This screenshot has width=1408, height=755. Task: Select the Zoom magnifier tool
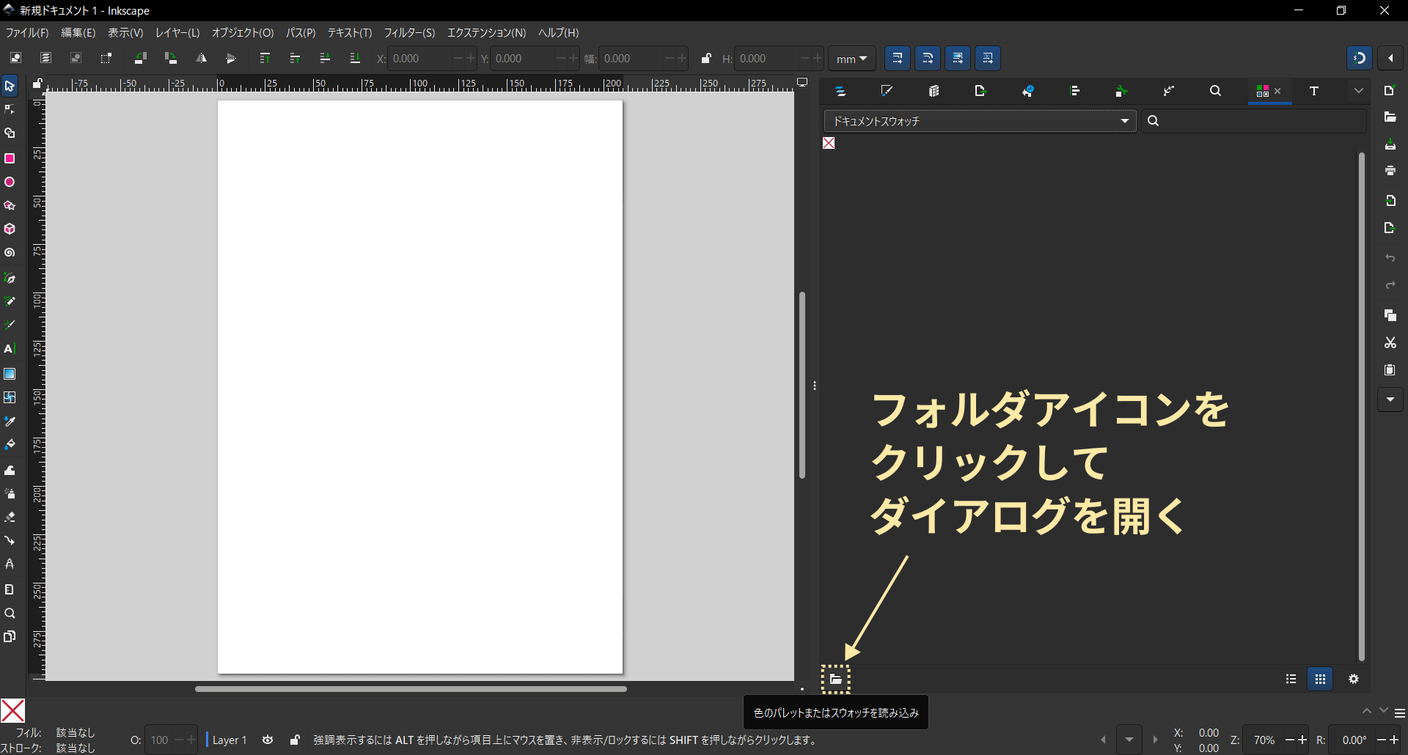(10, 614)
